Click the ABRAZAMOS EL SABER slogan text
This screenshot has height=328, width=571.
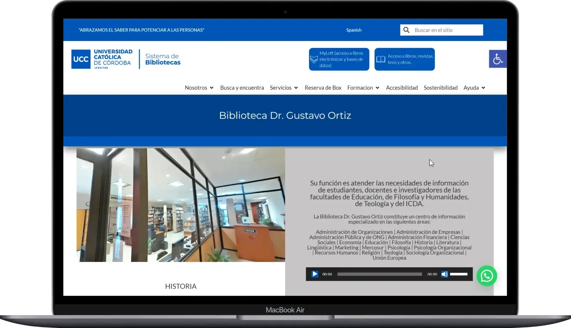141,30
